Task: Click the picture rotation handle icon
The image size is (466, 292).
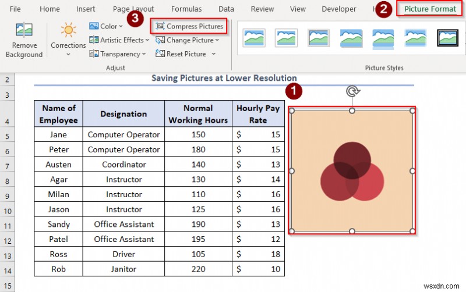Action: coord(352,91)
